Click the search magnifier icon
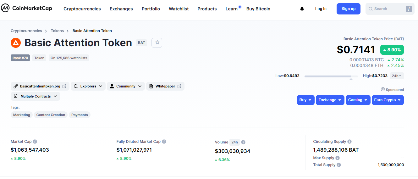418x179 pixels. 371,9
